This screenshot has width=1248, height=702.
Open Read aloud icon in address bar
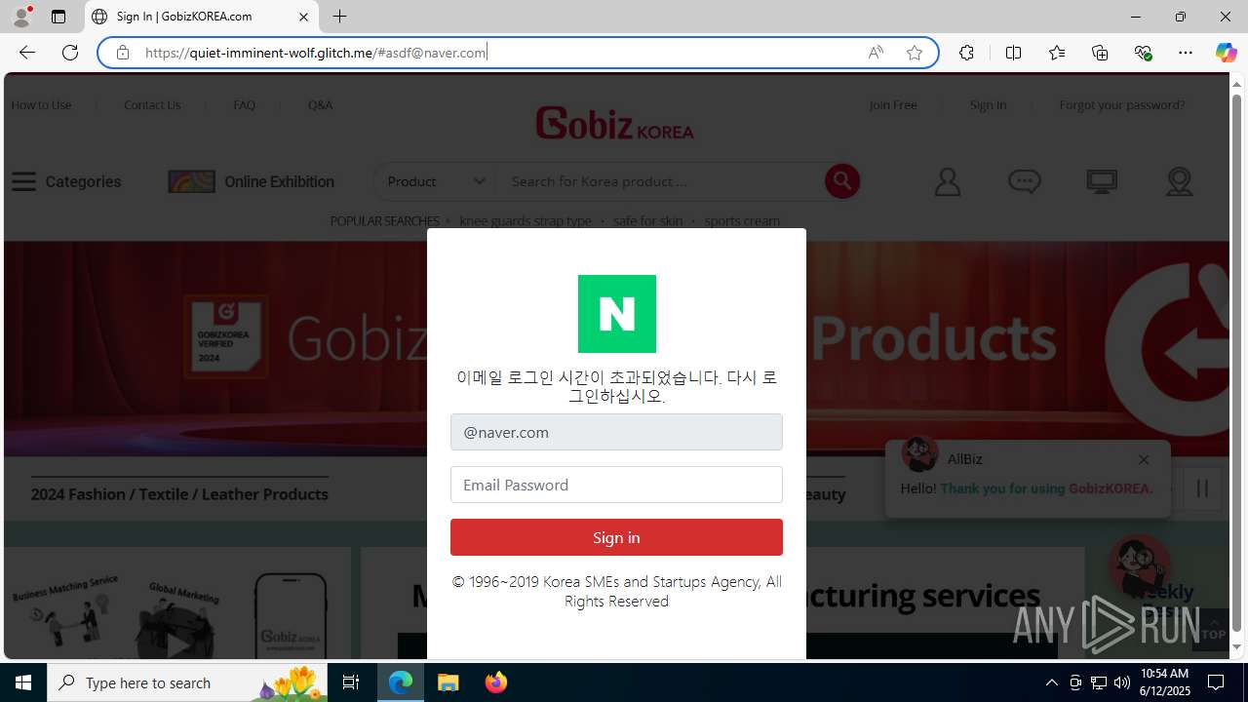pyautogui.click(x=876, y=53)
